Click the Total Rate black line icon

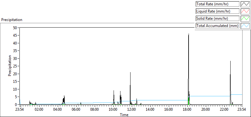click(245, 4)
